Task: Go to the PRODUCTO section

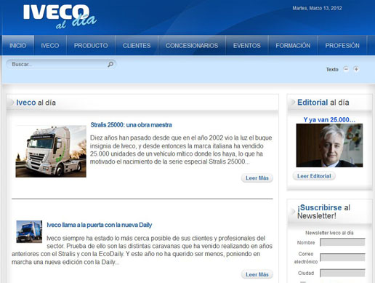Action: tap(91, 45)
